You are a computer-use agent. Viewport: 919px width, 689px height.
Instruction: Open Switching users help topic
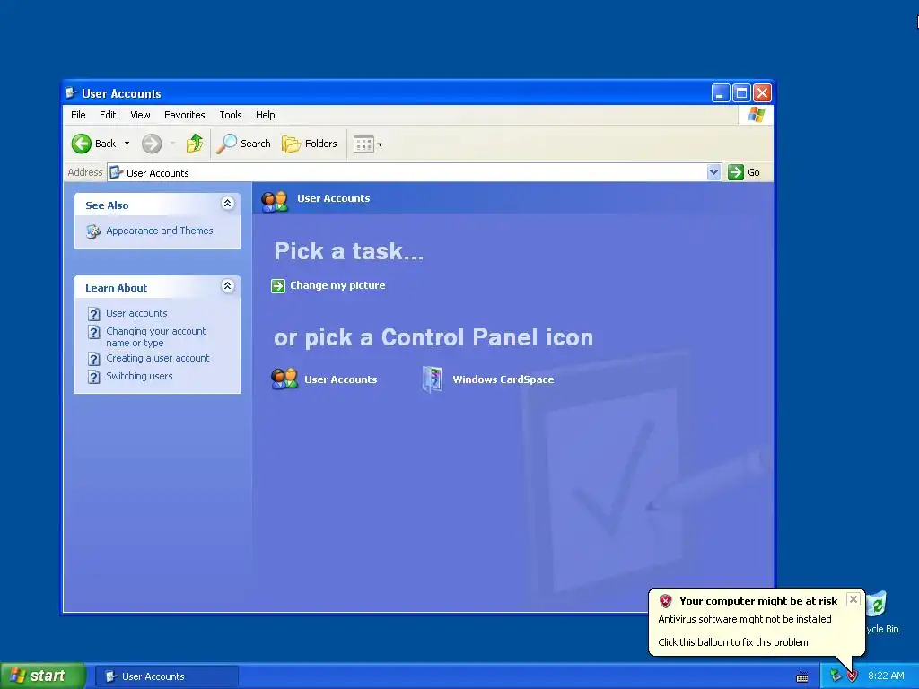[x=139, y=376]
